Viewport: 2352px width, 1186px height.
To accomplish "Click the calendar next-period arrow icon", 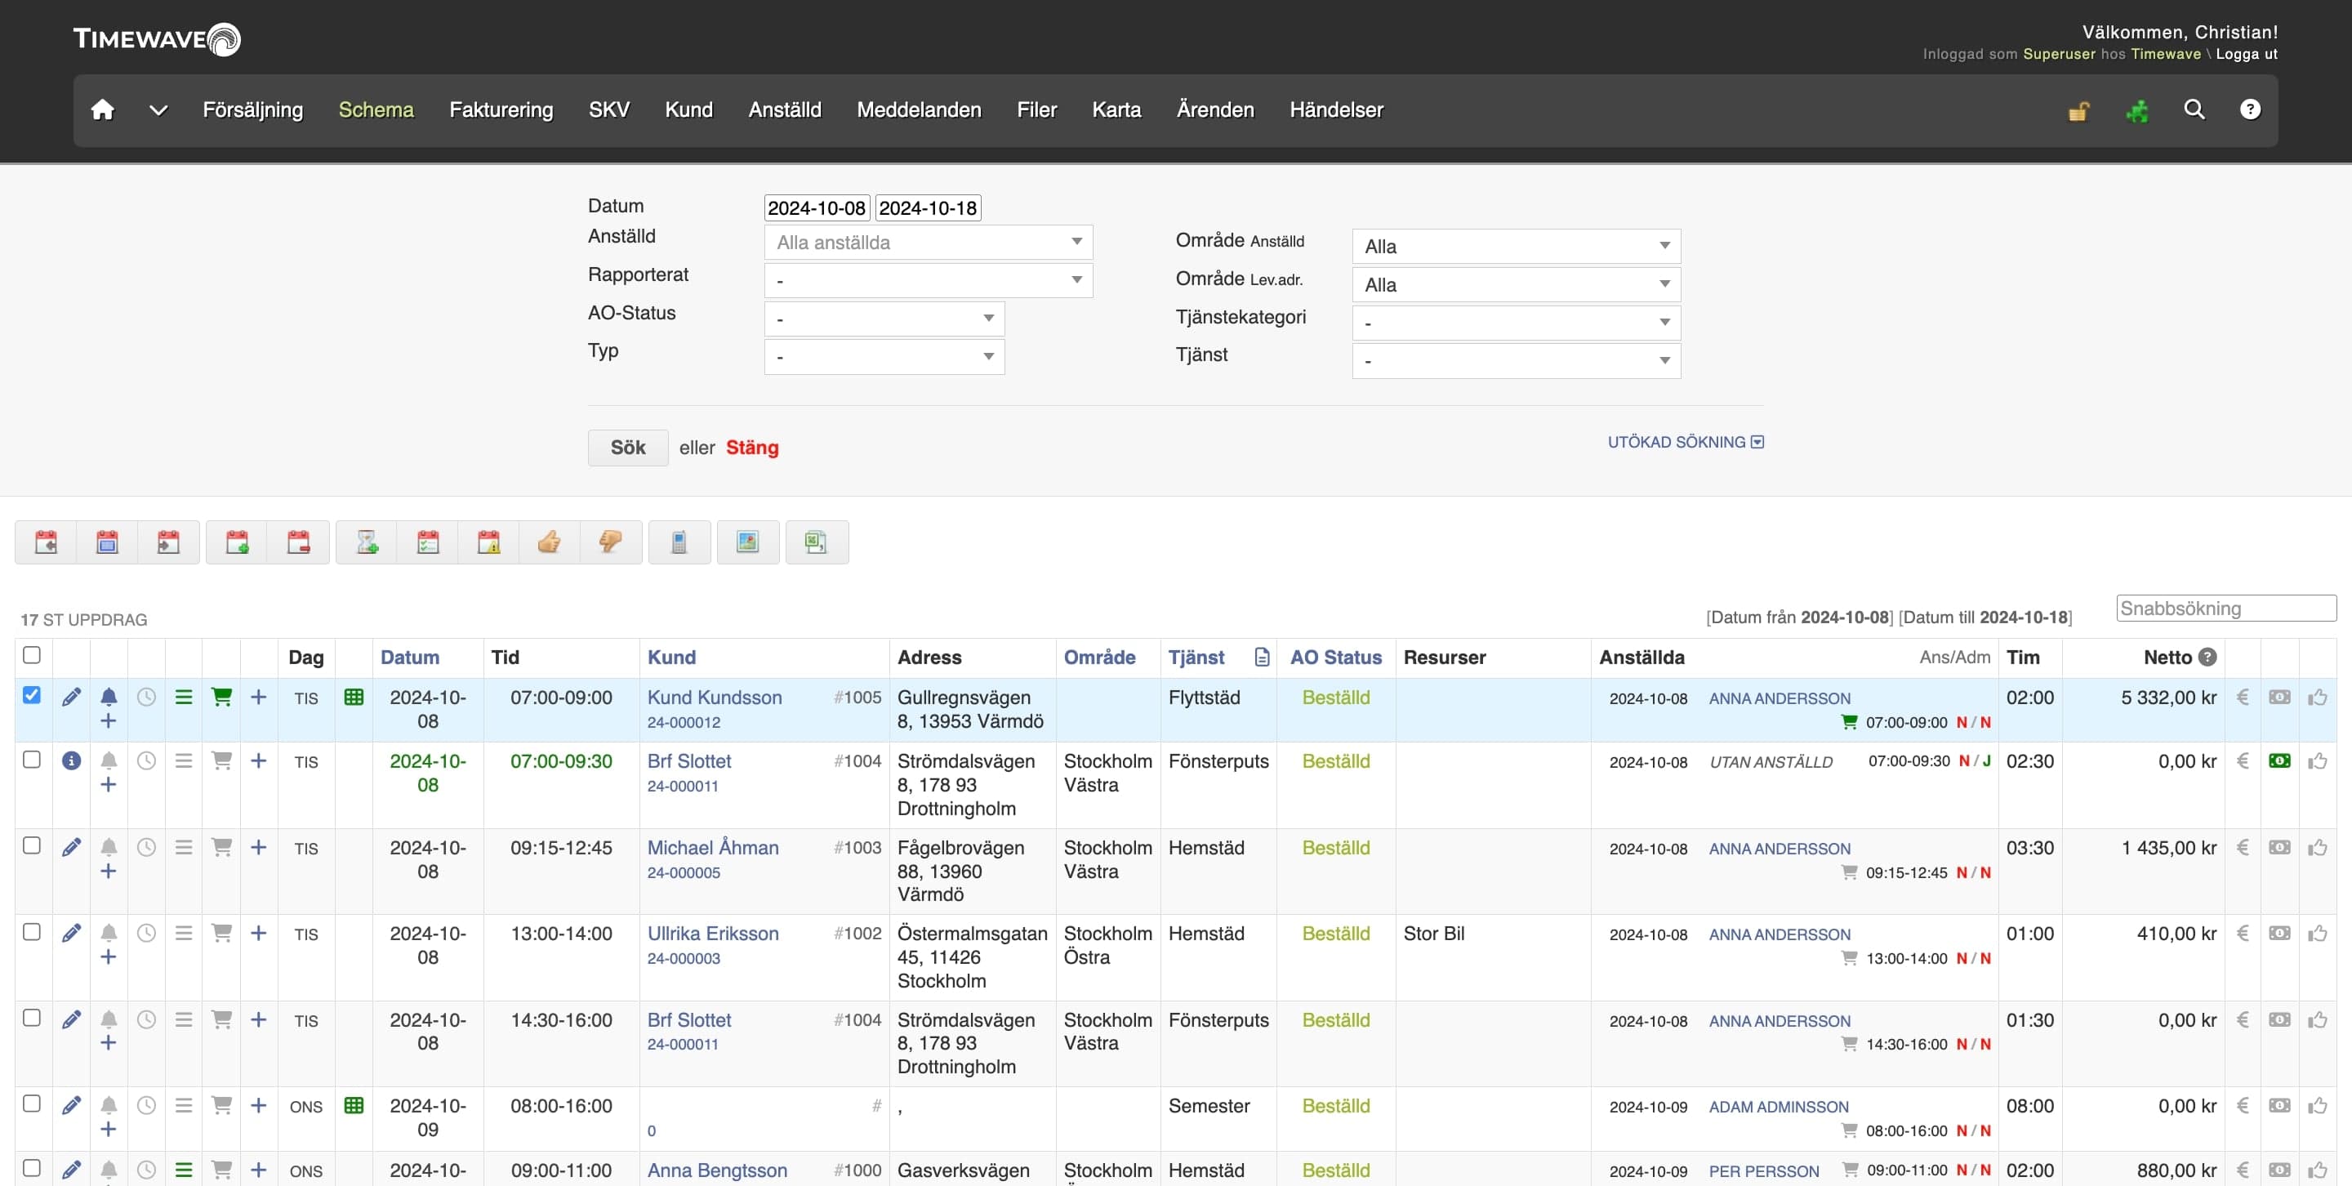I will click(x=168, y=542).
